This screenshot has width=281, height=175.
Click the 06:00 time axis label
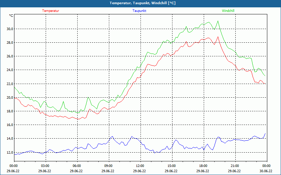click(x=77, y=166)
